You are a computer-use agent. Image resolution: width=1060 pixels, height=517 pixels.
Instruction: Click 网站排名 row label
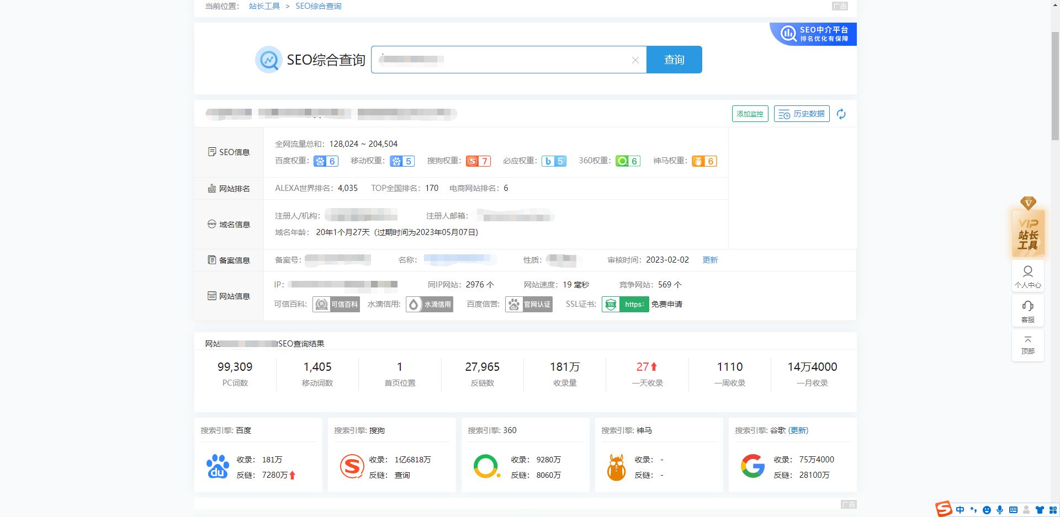point(229,189)
